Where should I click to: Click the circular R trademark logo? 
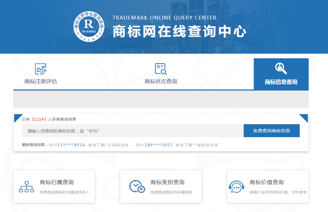click(x=89, y=29)
